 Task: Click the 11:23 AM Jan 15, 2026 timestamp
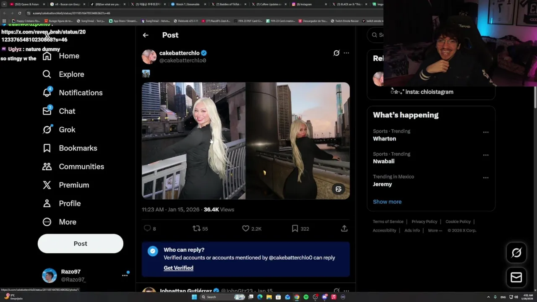(170, 209)
